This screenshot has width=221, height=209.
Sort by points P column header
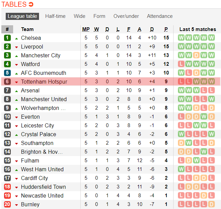point(166,29)
